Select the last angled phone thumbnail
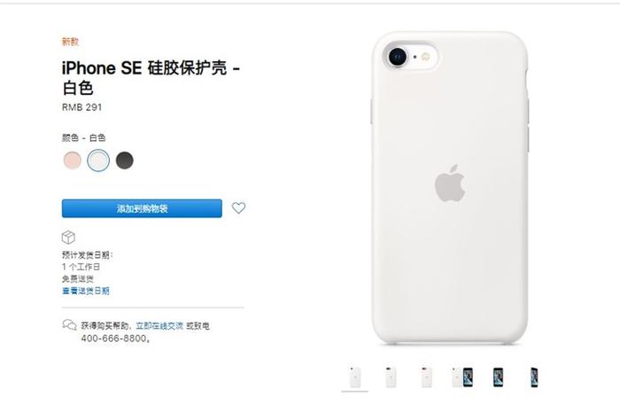620x405 pixels. tap(534, 378)
